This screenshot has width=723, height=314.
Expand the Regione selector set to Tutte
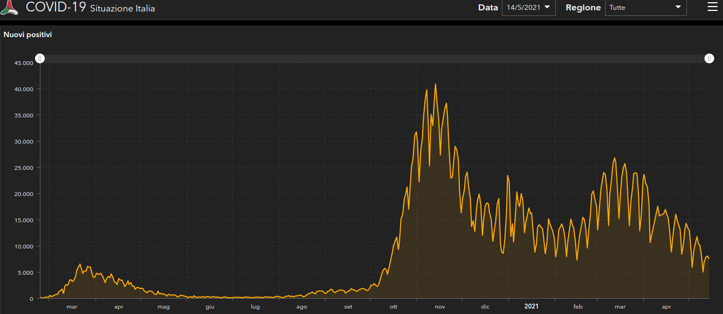645,8
